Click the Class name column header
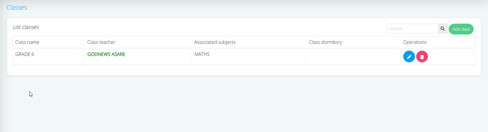 point(27,42)
